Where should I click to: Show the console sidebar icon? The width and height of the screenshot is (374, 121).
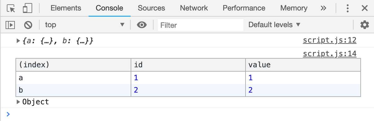(x=11, y=25)
